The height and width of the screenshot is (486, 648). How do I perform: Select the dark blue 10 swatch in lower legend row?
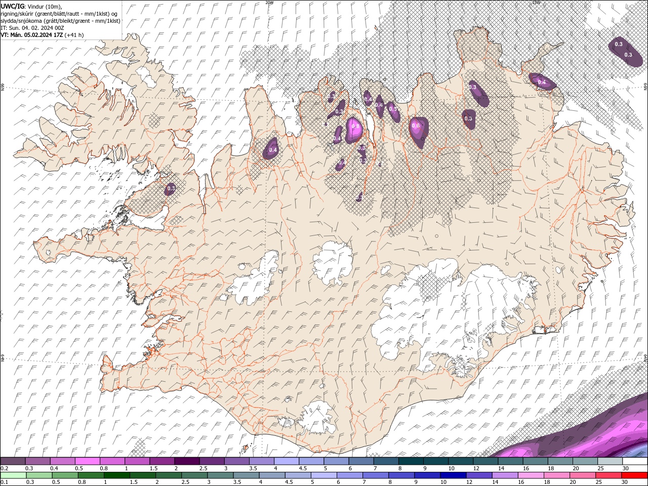point(453,475)
